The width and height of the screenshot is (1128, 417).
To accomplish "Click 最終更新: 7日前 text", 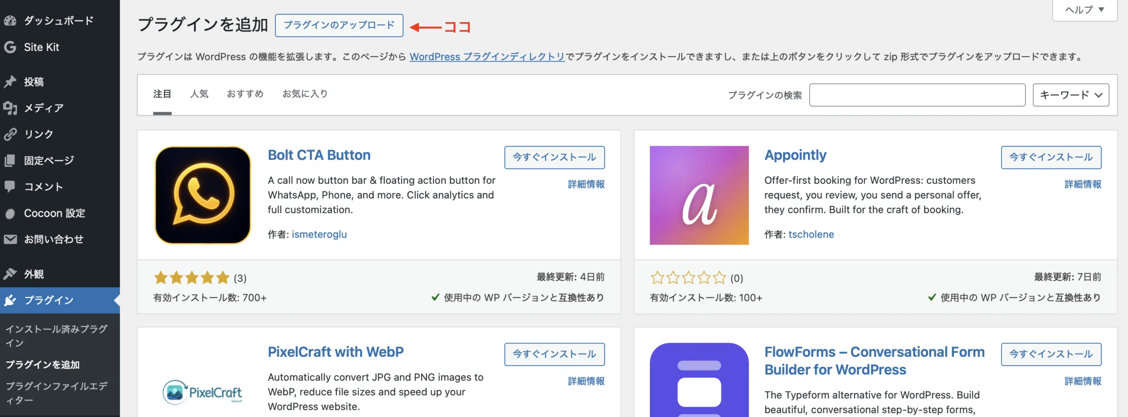I will pos(1068,277).
